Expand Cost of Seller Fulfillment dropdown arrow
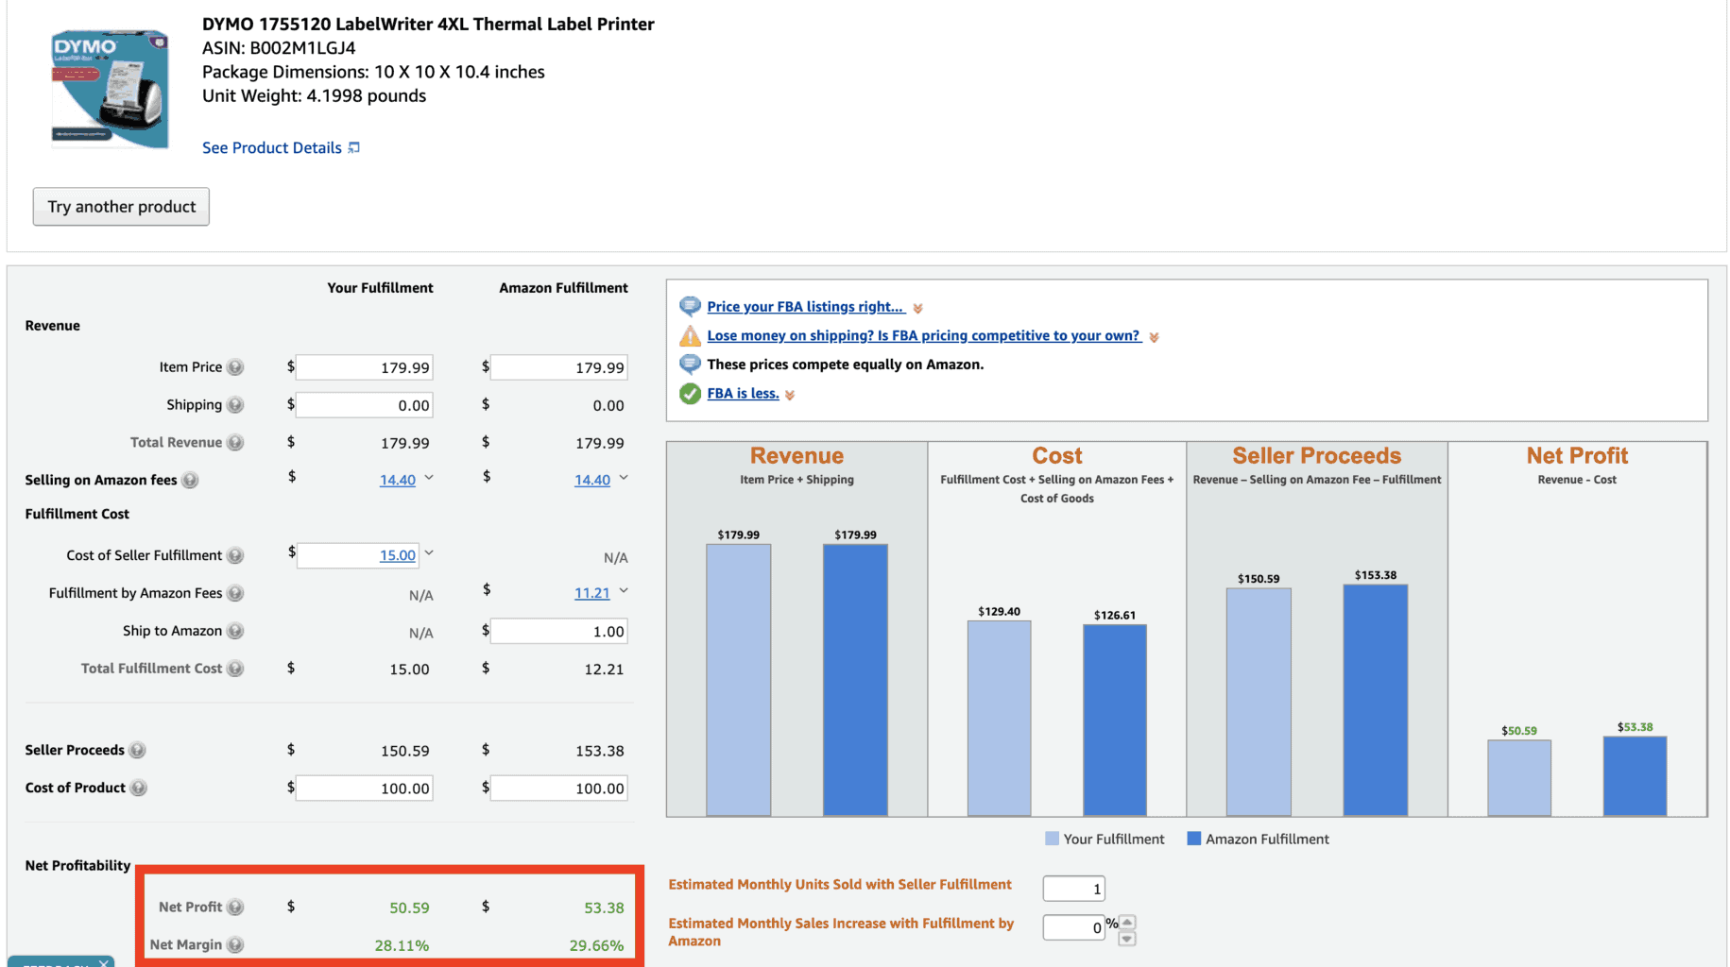This screenshot has width=1730, height=967. 429,553
